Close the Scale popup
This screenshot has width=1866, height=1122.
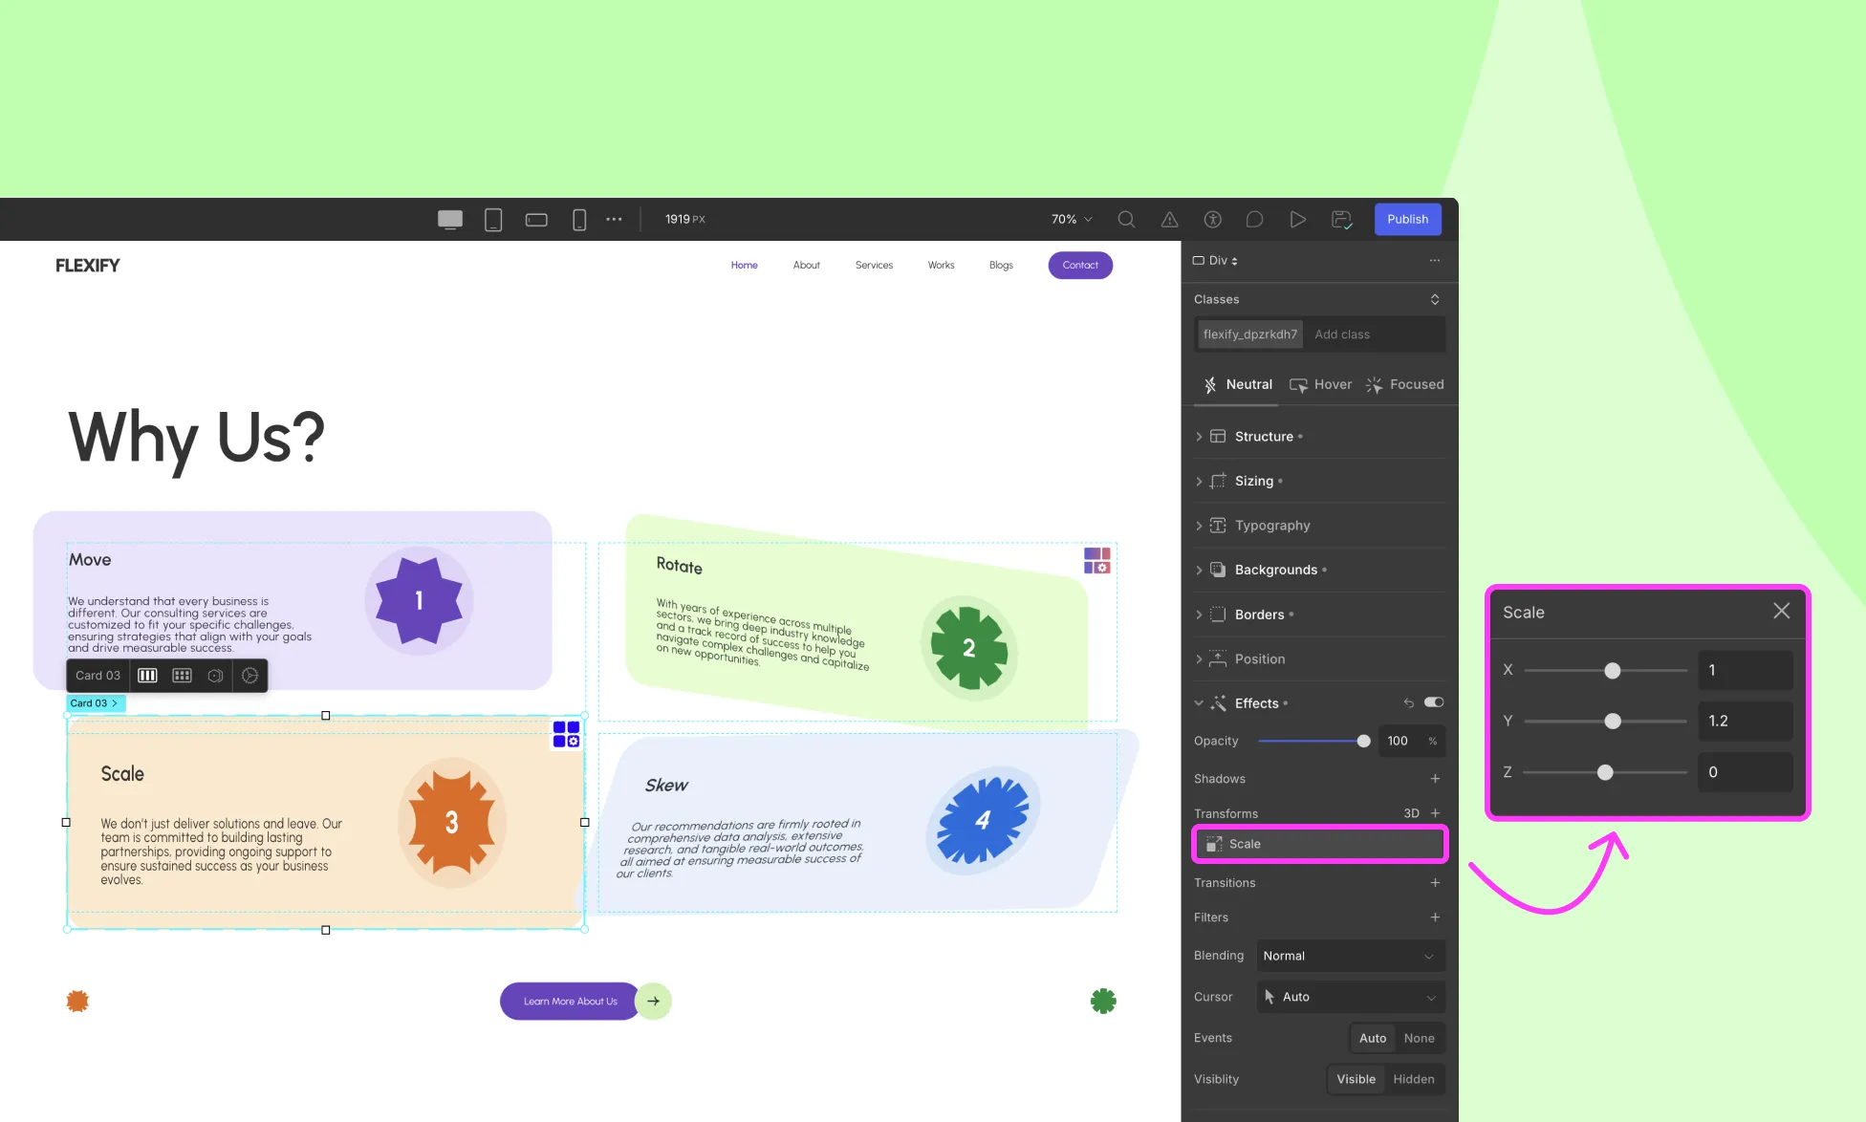coord(1781,612)
